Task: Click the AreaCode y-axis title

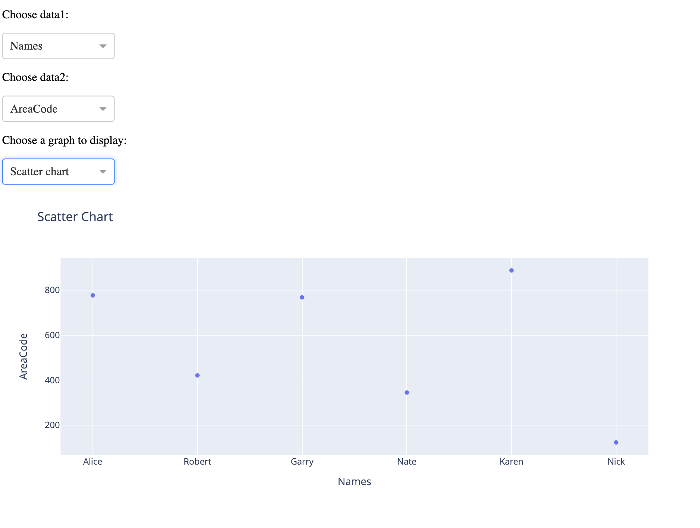Action: pos(24,356)
